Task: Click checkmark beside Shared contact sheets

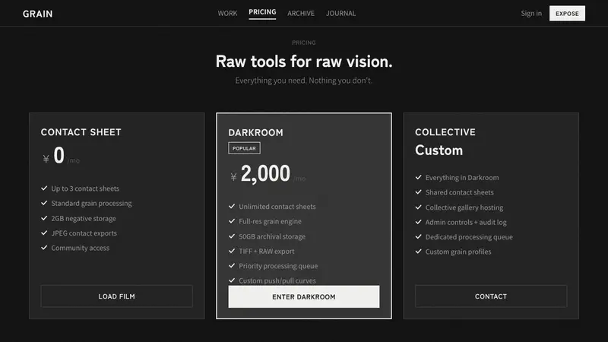Action: coord(419,192)
